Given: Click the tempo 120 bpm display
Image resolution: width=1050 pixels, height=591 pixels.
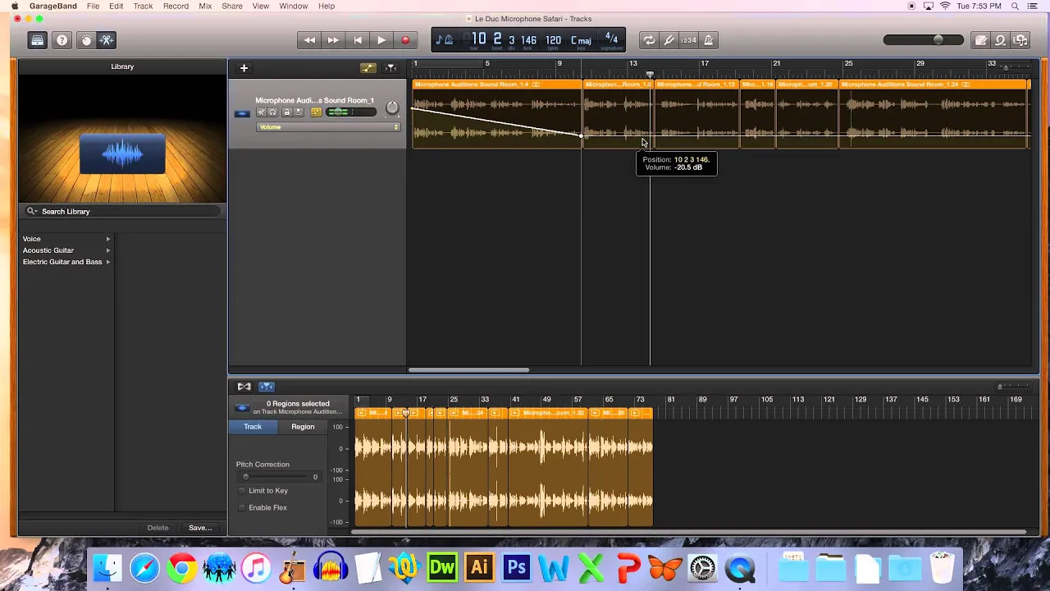Looking at the screenshot, I should pos(554,40).
